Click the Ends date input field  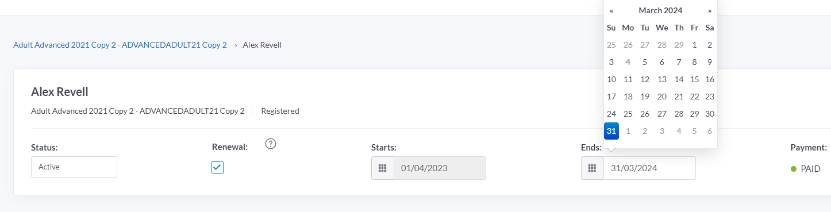click(x=649, y=168)
